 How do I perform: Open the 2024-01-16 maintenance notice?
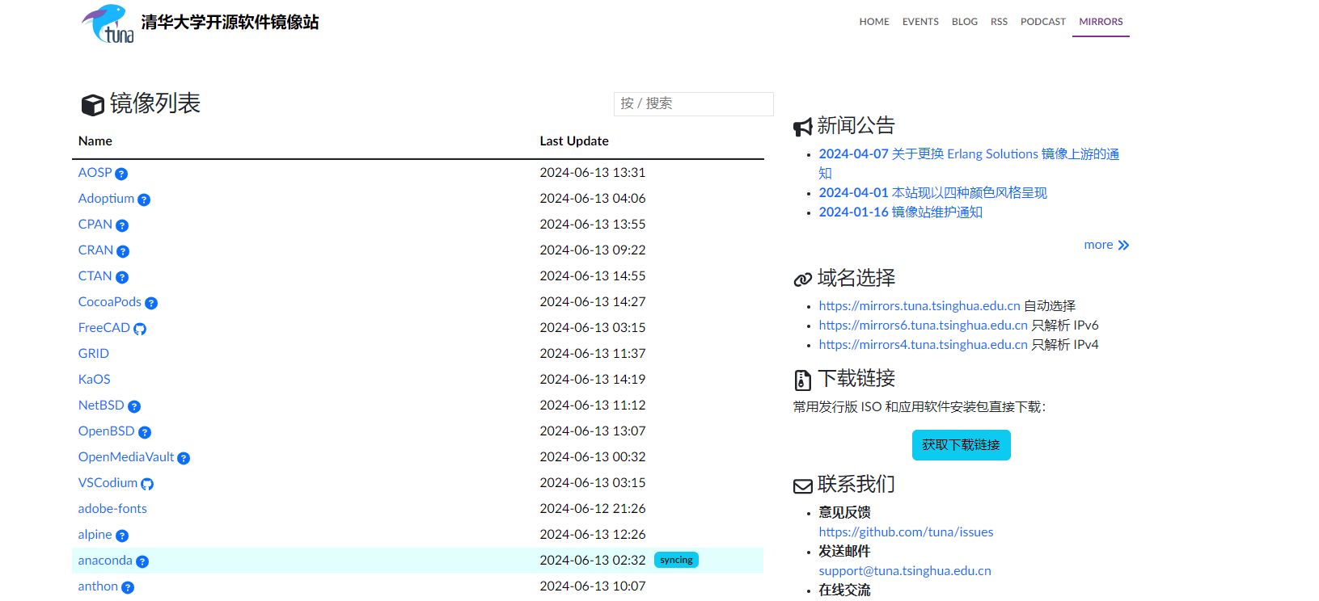coord(900,212)
